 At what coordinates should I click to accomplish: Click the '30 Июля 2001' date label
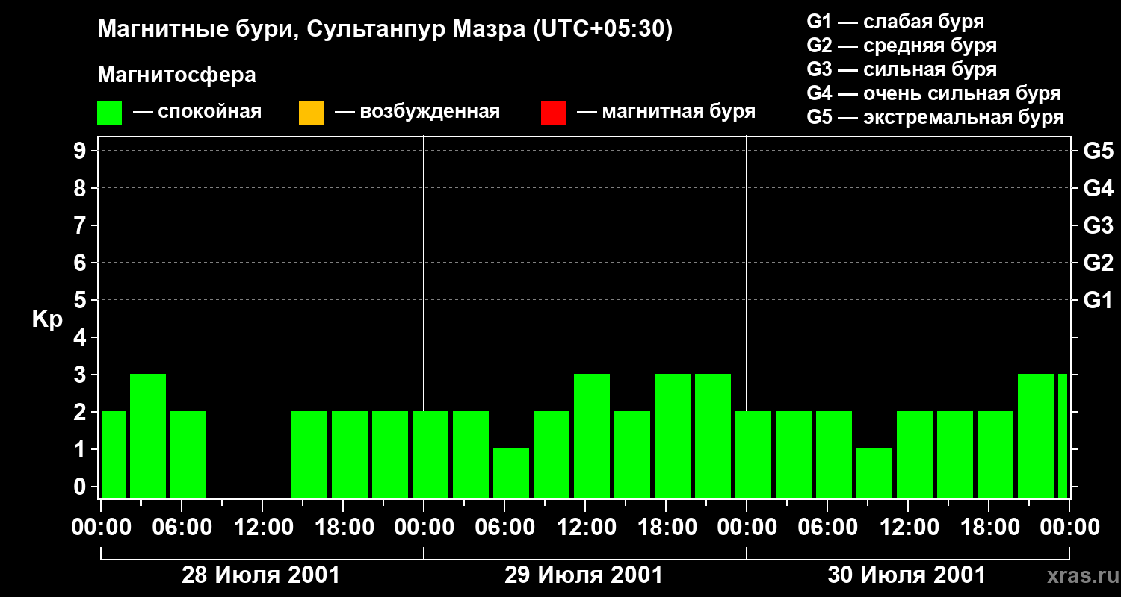tap(907, 575)
